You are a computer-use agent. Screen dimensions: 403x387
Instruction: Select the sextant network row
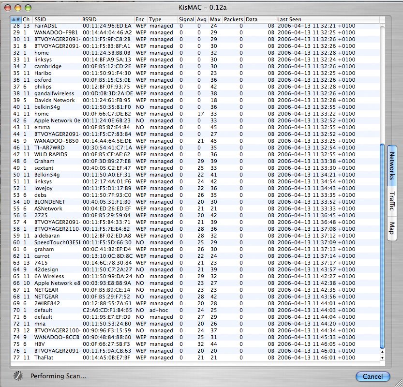(x=195, y=168)
